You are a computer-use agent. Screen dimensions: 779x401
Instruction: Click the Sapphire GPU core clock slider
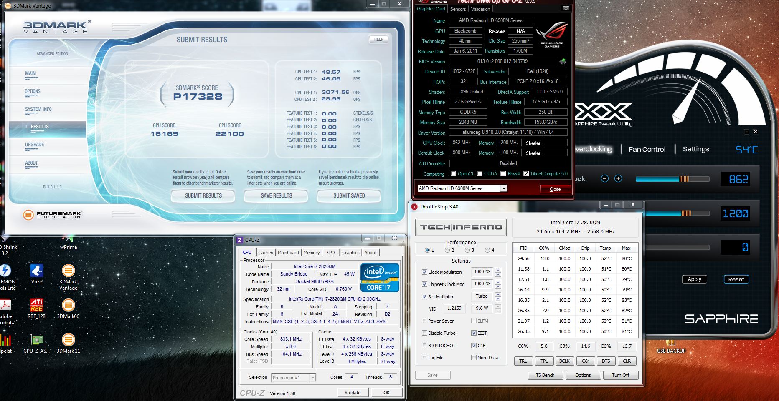672,179
